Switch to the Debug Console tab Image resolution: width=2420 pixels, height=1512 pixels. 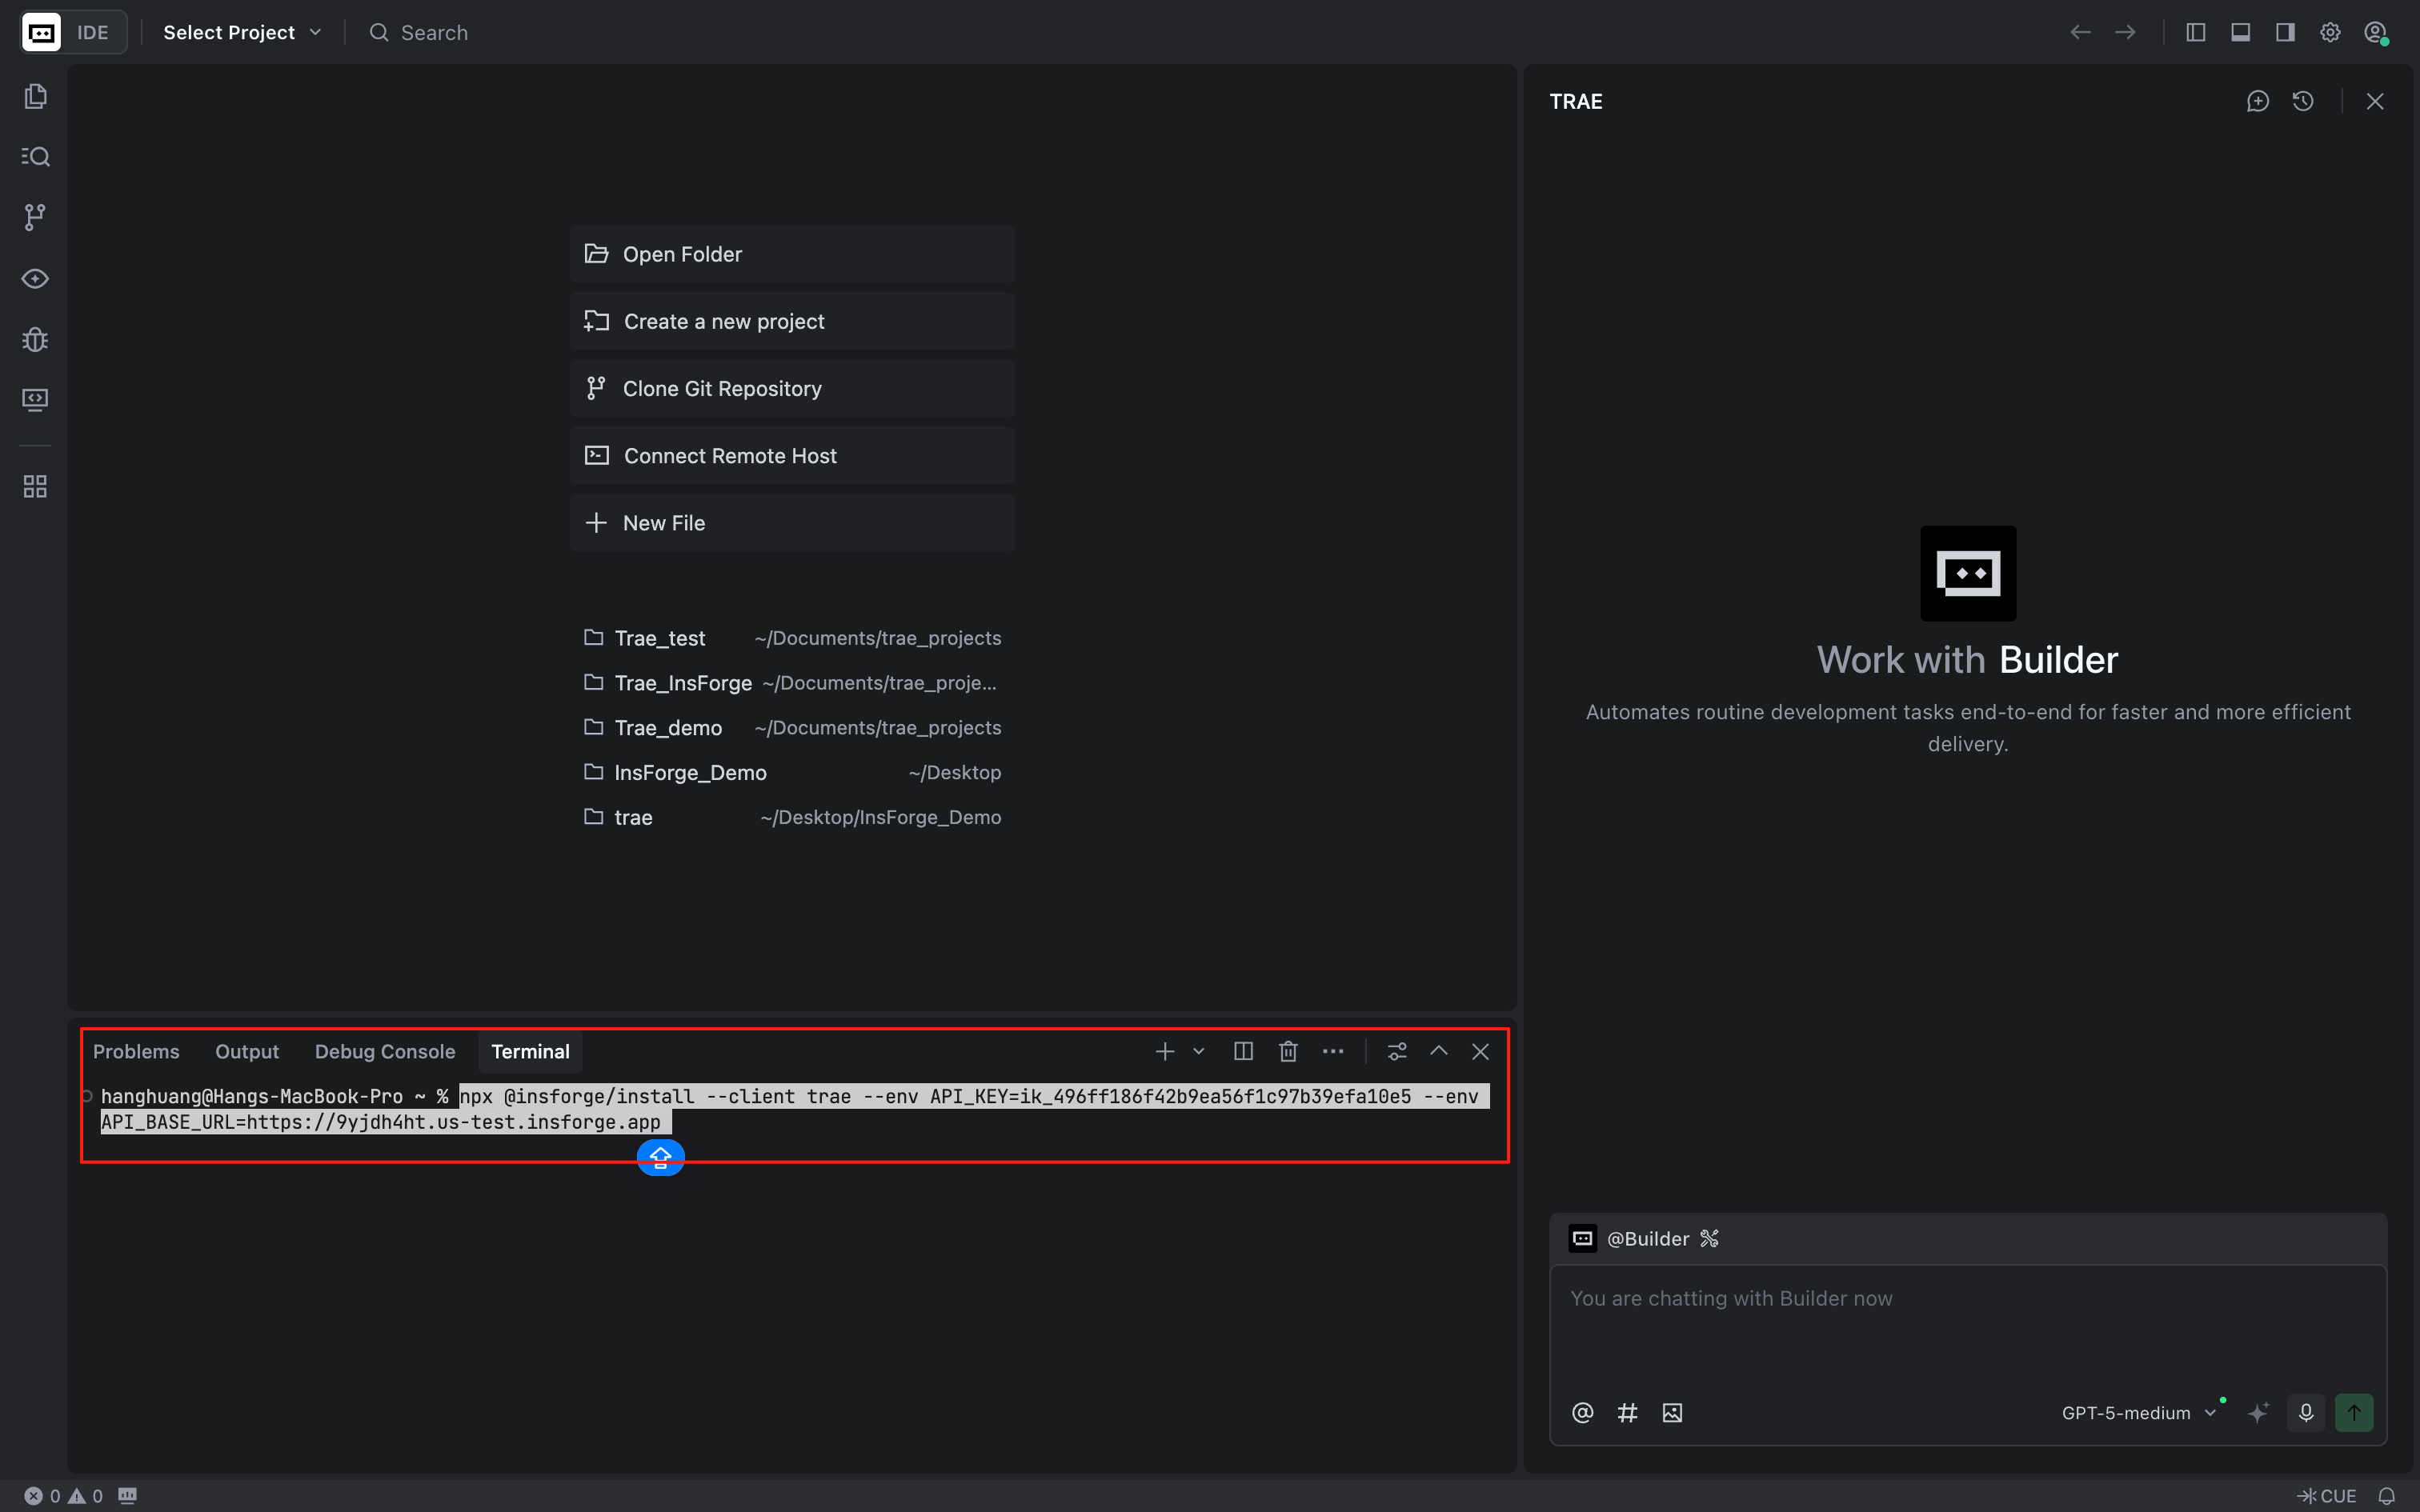[384, 1051]
